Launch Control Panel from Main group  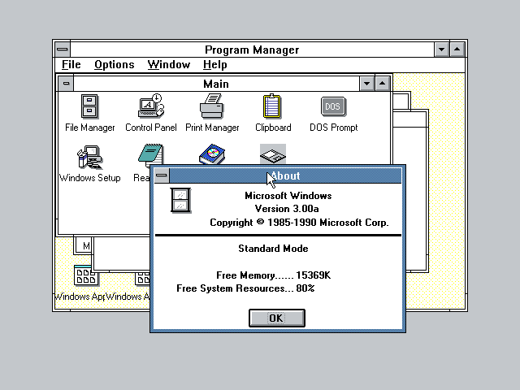[151, 106]
